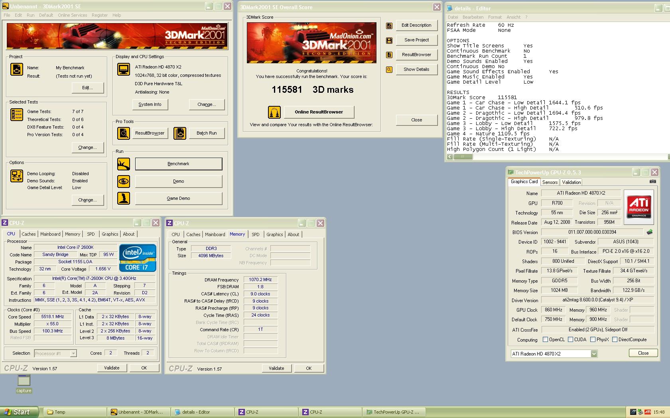This screenshot has width=670, height=418.
Task: Click Change... in the Selected Tests section
Action: click(x=87, y=147)
